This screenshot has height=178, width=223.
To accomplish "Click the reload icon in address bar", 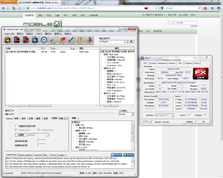I will [x=156, y=8].
